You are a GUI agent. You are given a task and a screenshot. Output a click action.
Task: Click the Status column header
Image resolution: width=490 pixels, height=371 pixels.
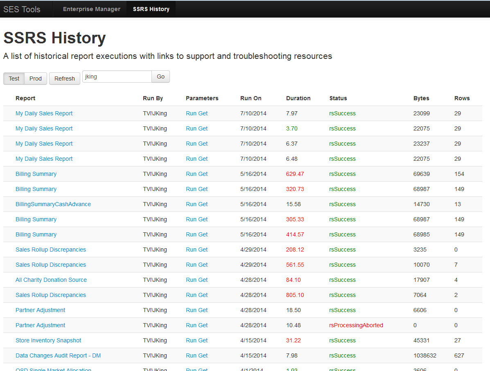coord(338,98)
